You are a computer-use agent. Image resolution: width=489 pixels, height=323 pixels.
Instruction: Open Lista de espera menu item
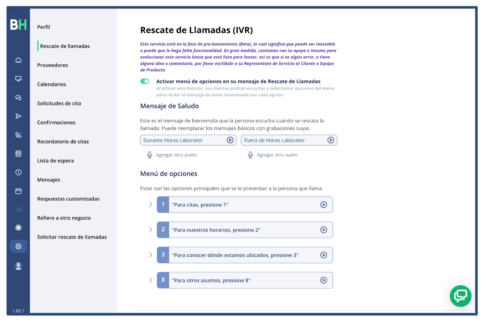click(x=56, y=161)
